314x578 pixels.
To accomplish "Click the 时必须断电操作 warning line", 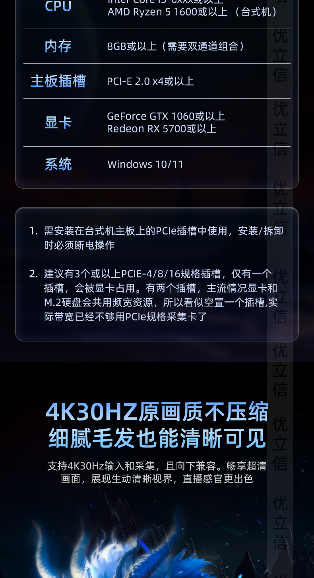I will pos(79,245).
